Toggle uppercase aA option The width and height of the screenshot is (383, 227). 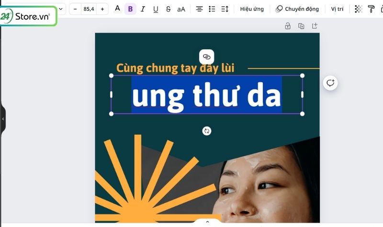coord(181,9)
